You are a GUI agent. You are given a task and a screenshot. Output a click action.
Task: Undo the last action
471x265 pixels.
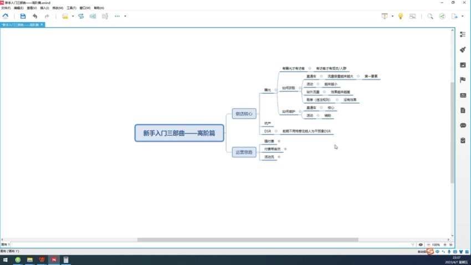click(x=35, y=17)
